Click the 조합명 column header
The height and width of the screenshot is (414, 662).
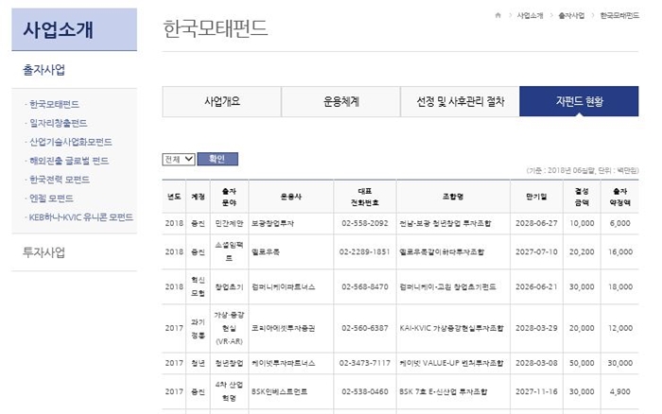[x=453, y=197]
